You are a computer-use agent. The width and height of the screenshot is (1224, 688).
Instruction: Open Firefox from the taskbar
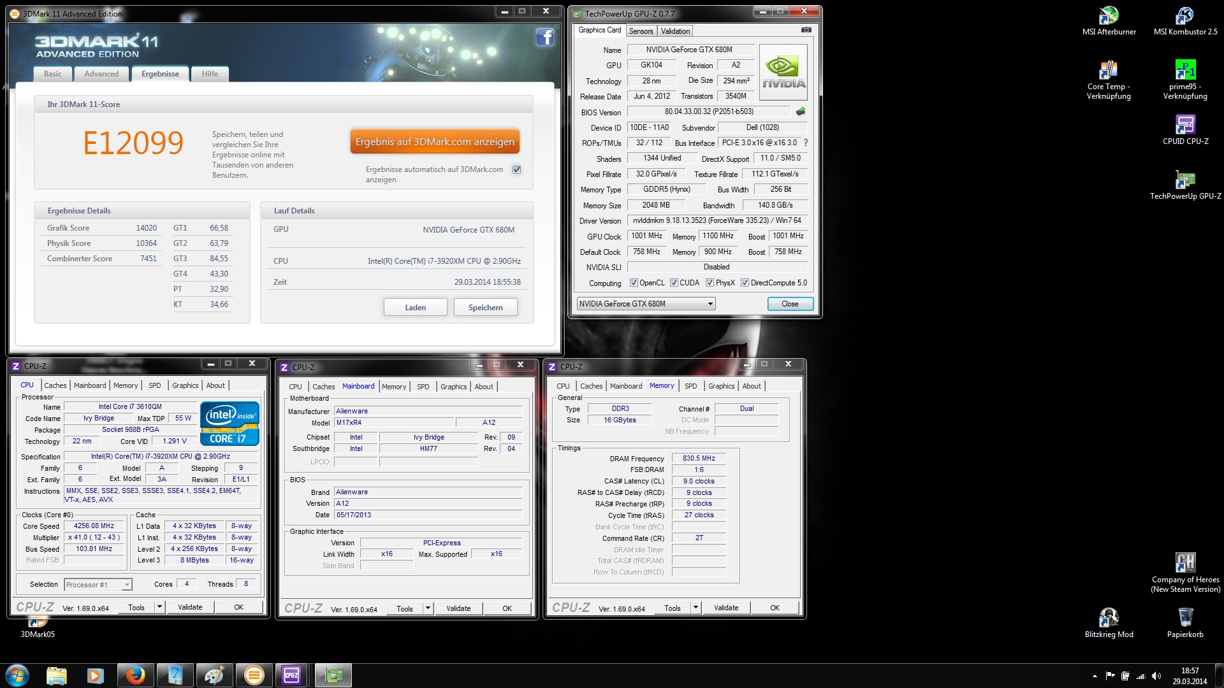pyautogui.click(x=135, y=675)
